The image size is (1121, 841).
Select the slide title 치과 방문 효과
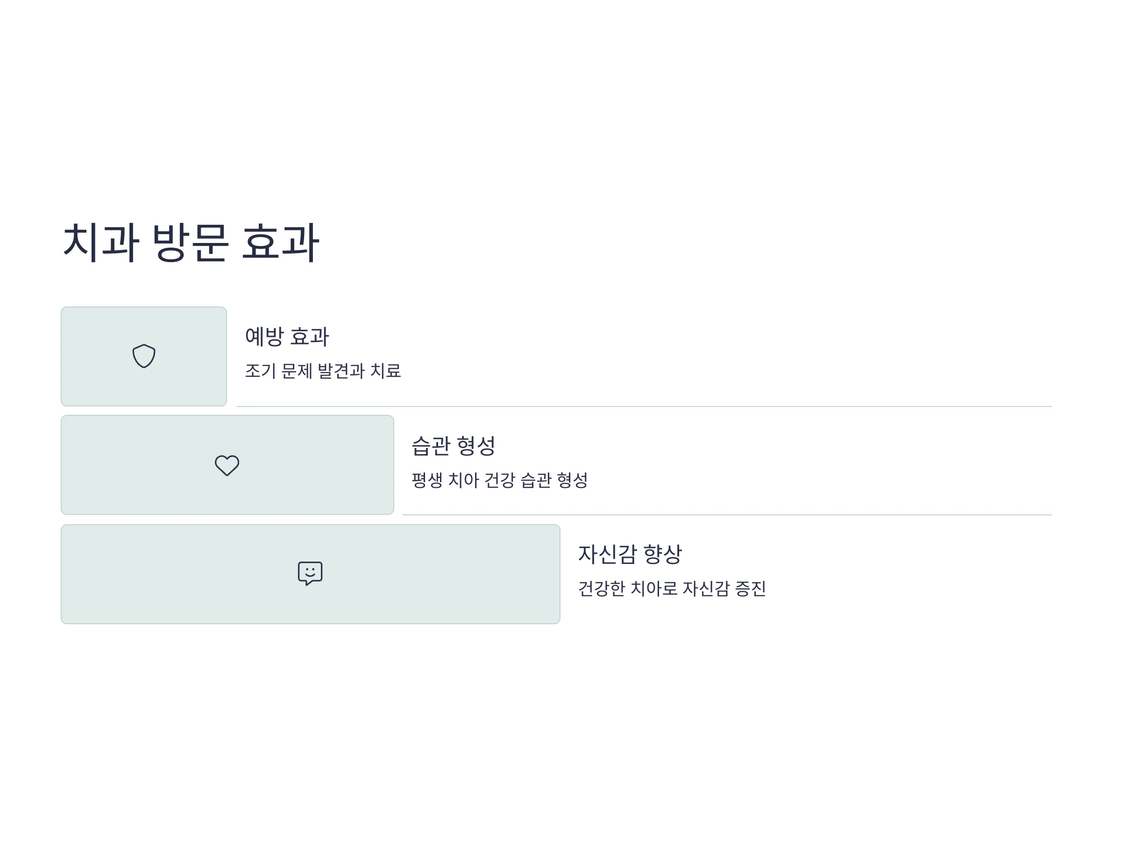(191, 242)
